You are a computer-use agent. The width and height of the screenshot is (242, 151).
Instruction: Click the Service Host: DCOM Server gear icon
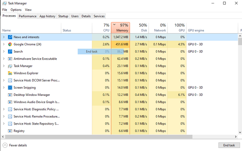(10, 80)
